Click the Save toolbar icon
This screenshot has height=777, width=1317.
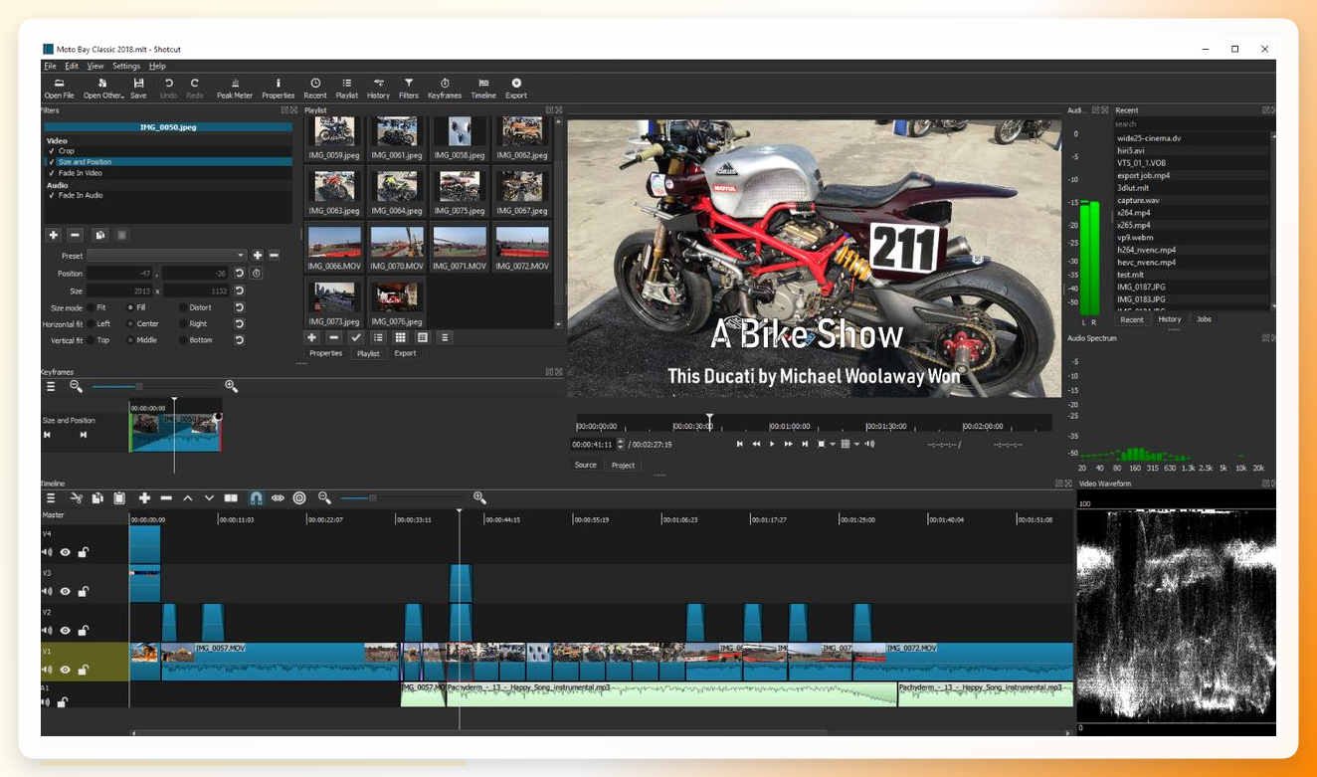(138, 89)
